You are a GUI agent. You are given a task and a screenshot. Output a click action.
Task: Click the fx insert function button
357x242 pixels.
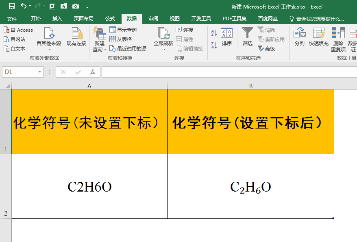point(92,72)
